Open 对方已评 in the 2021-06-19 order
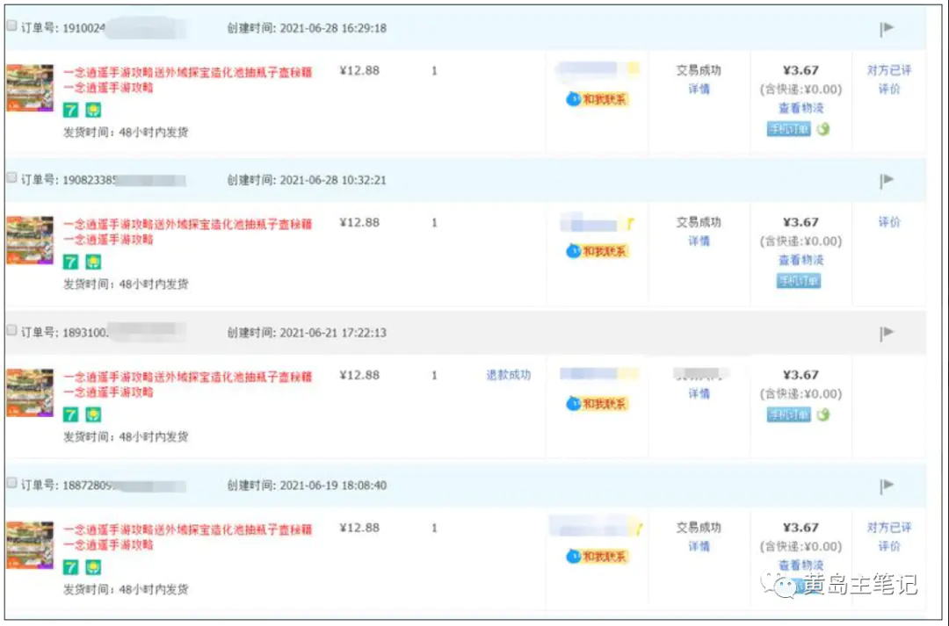Screen dimensions: 949x626 889,528
